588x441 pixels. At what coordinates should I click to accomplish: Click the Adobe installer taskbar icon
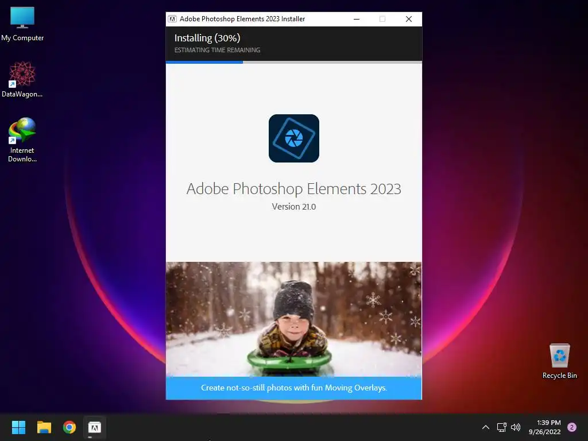(95, 427)
